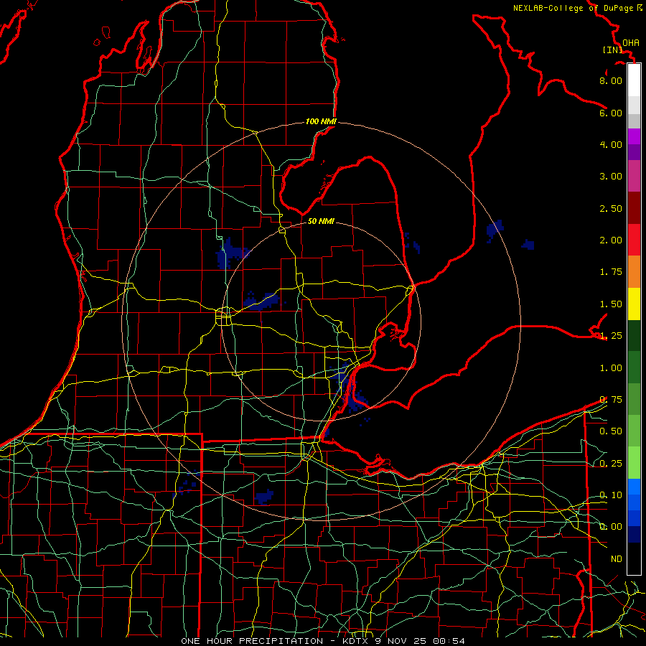
Task: Click the ONE HOUR PRECIPITATION title text
Action: pos(252,641)
